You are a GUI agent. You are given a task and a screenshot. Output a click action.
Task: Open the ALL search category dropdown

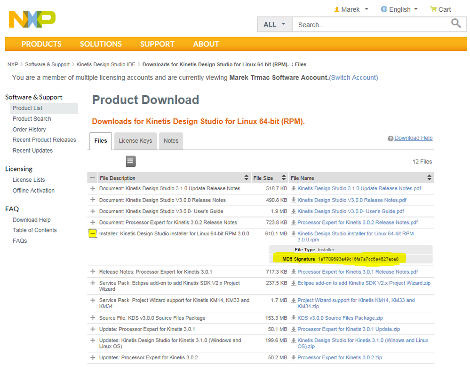point(275,24)
